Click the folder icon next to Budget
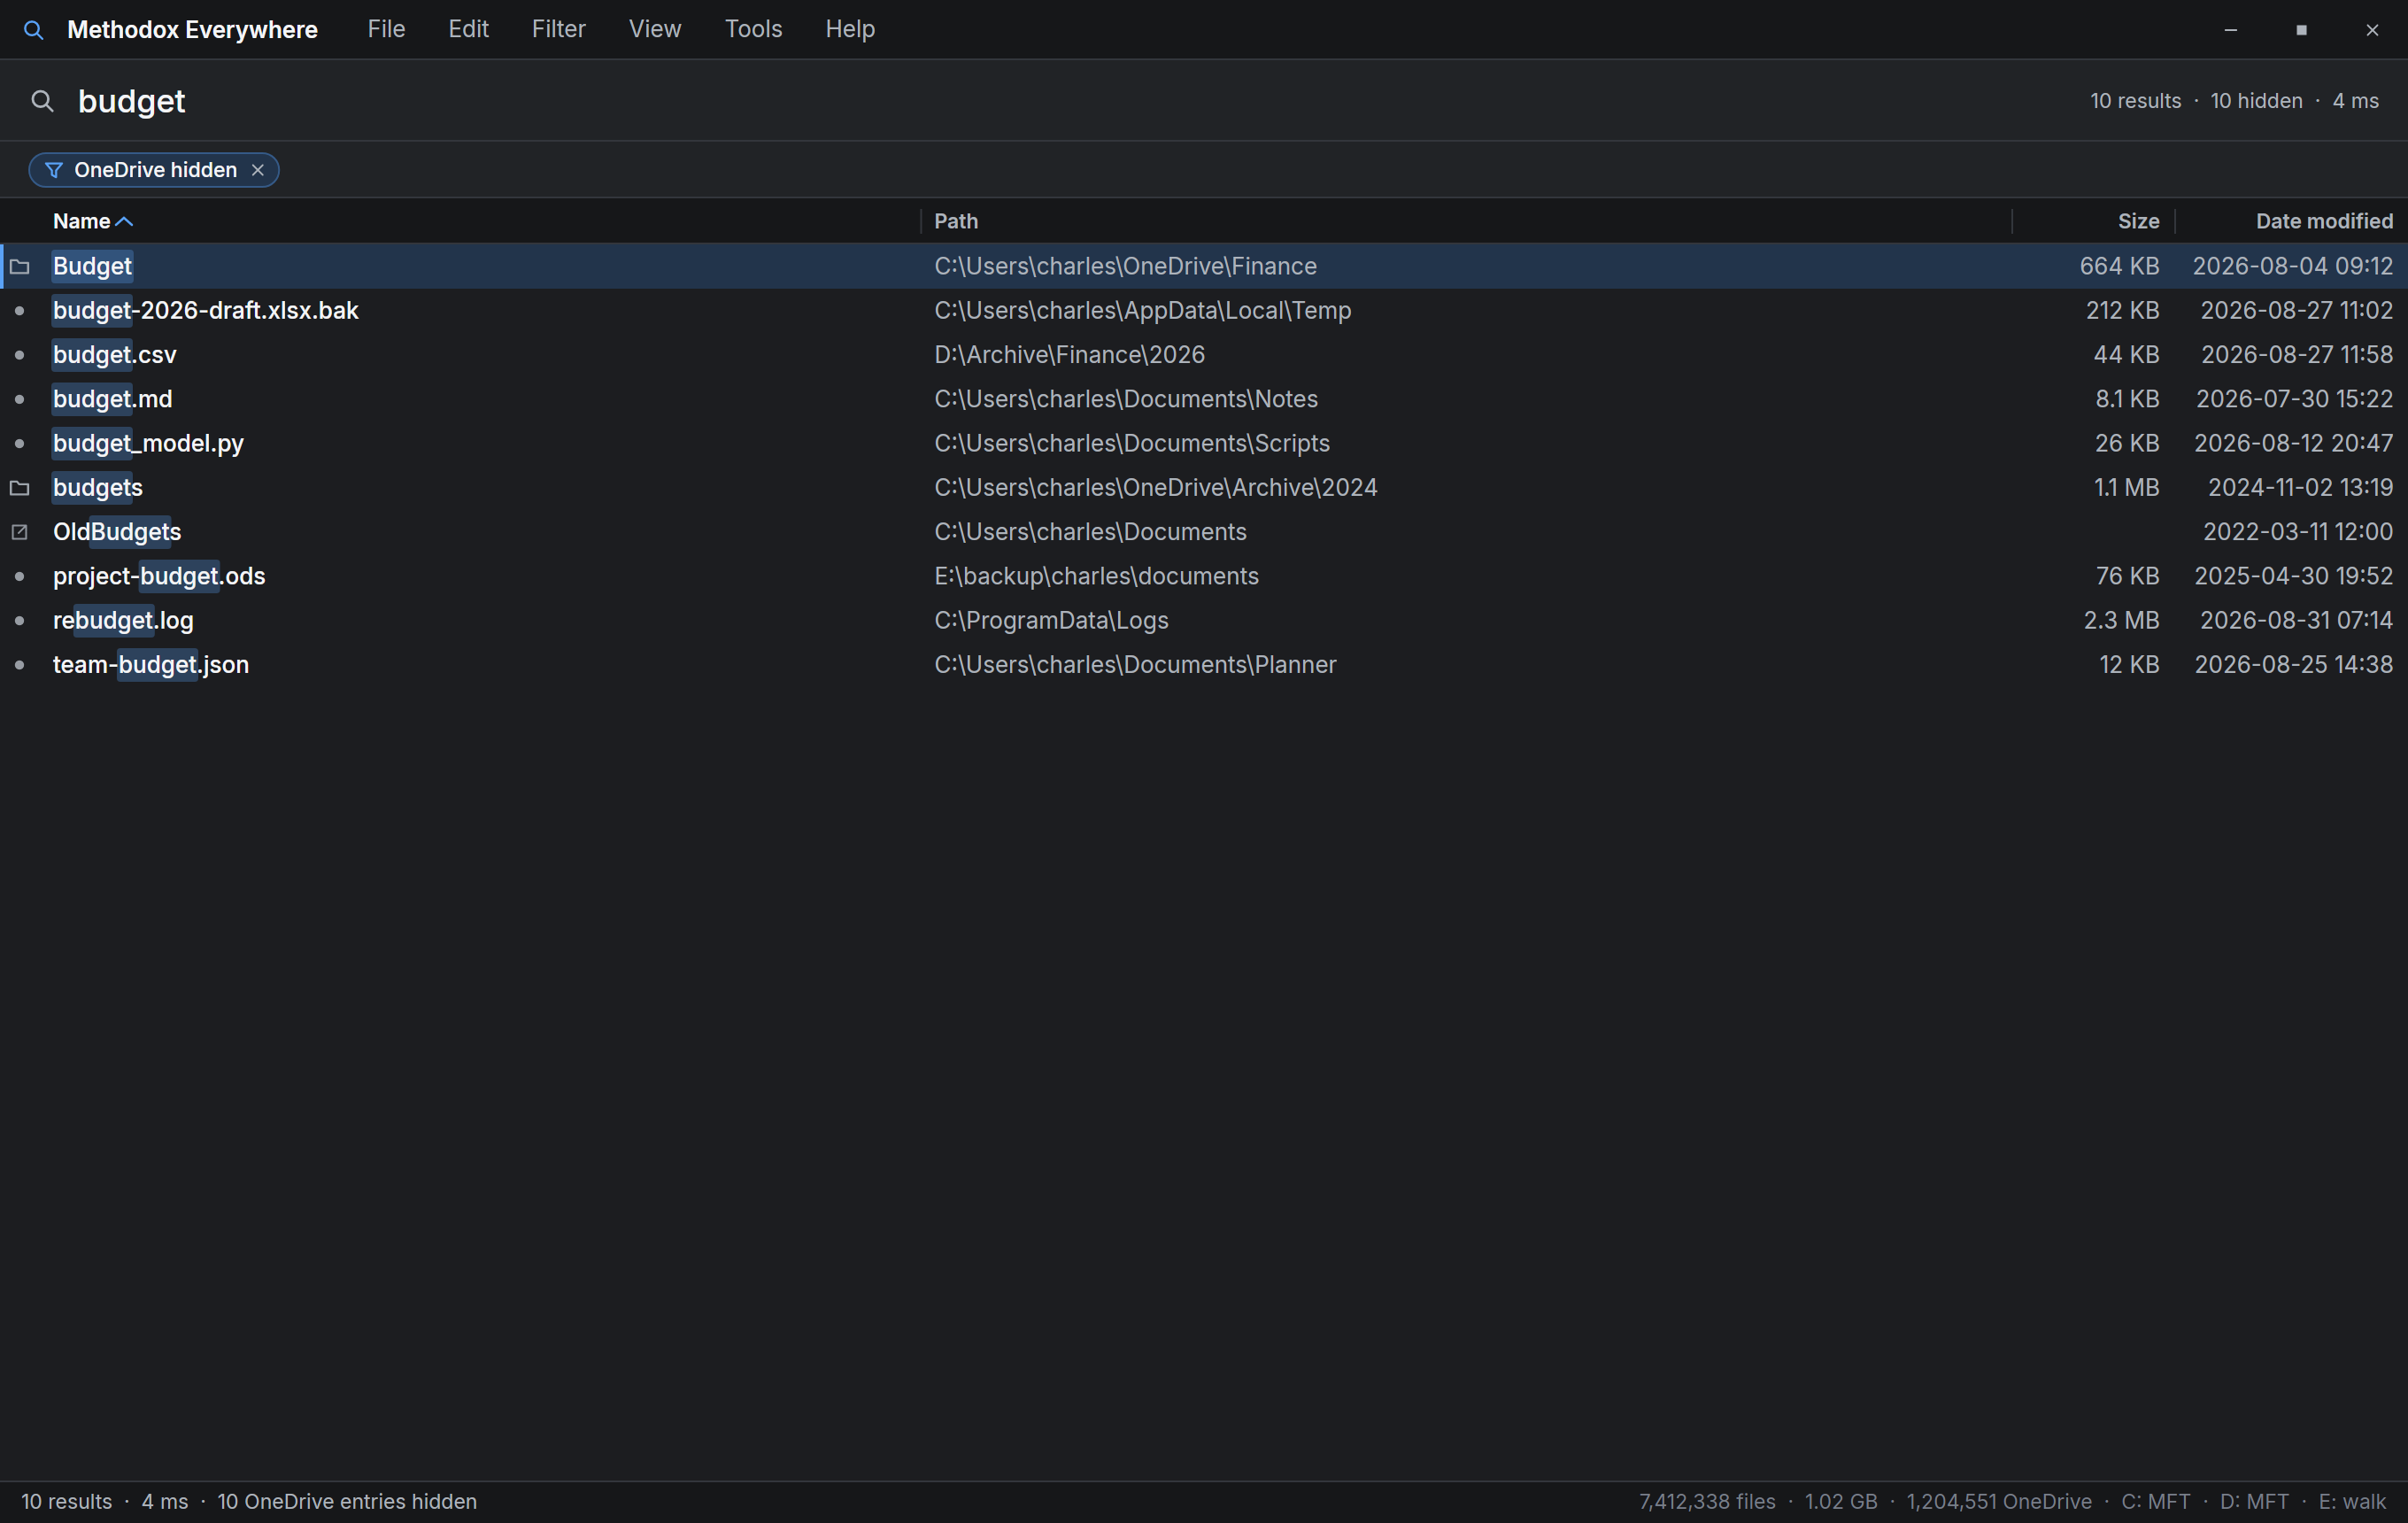Image resolution: width=2408 pixels, height=1523 pixels. tap(19, 266)
